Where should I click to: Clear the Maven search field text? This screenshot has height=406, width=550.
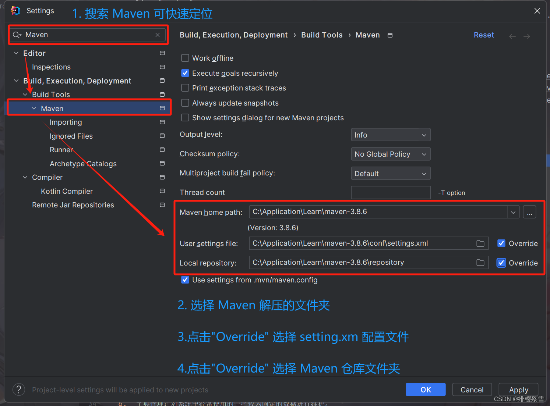(158, 35)
